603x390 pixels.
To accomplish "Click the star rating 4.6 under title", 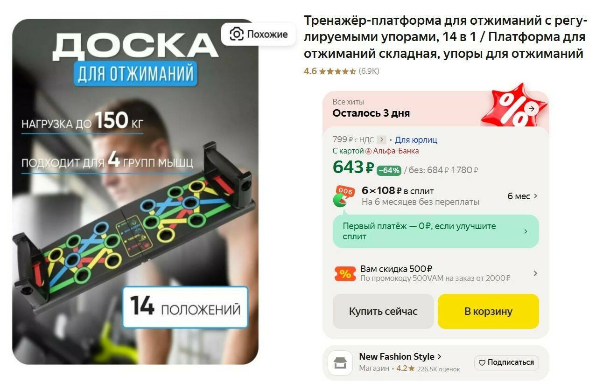I will tap(337, 71).
